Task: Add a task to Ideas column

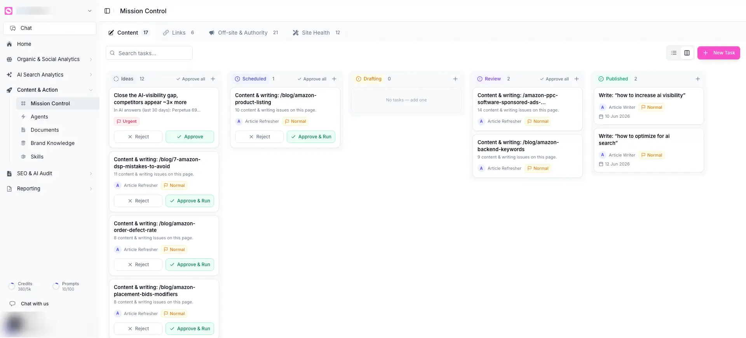Action: tap(213, 79)
